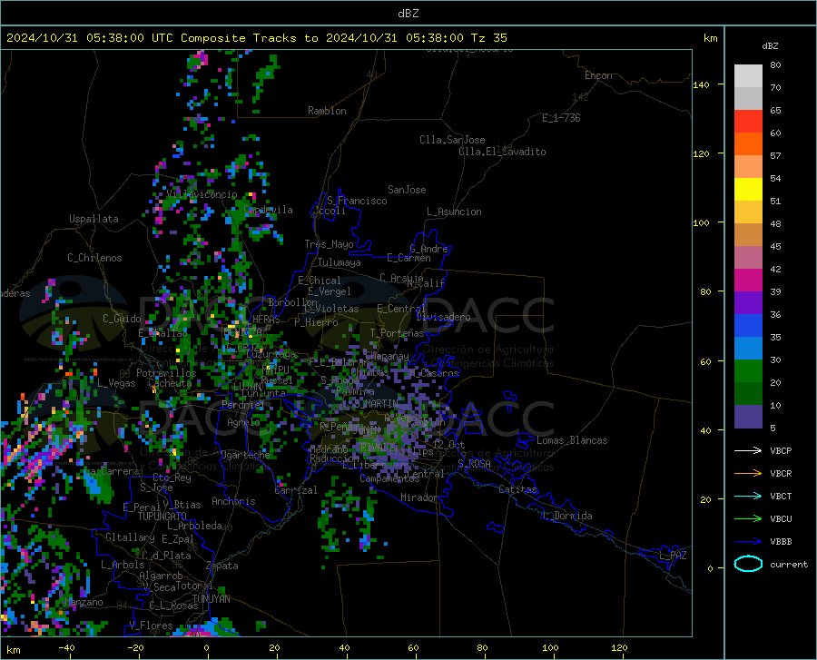Click the Uspallata map label
817x660 pixels.
94,219
